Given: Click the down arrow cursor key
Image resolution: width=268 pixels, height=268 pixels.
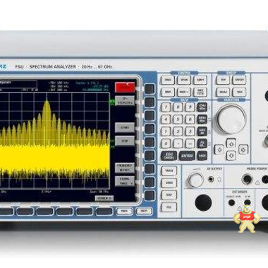Looking at the screenshot, I should 231,156.
